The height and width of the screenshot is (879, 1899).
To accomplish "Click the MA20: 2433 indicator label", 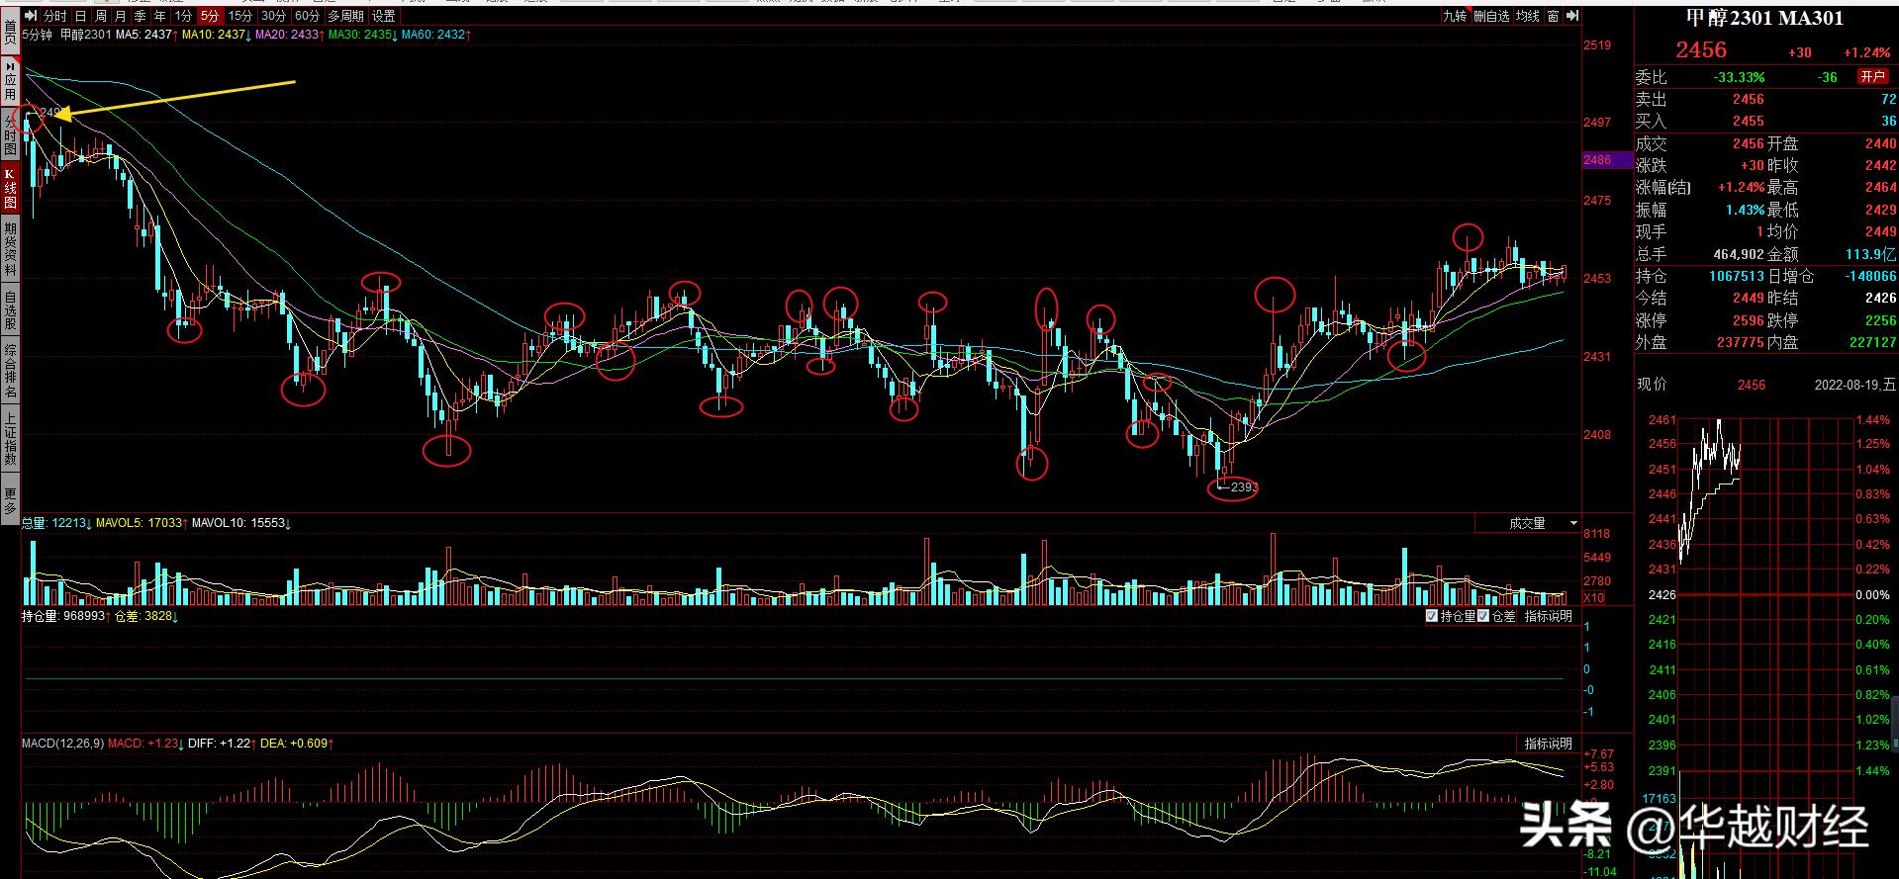I will [290, 35].
